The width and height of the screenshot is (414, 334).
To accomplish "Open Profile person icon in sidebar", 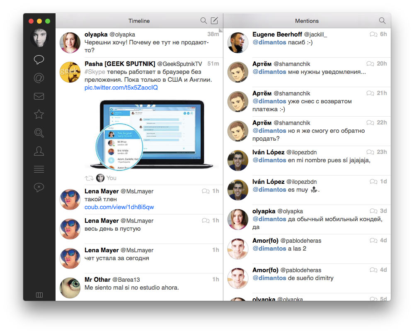I will [39, 151].
